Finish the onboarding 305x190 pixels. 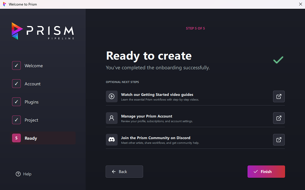point(266,172)
